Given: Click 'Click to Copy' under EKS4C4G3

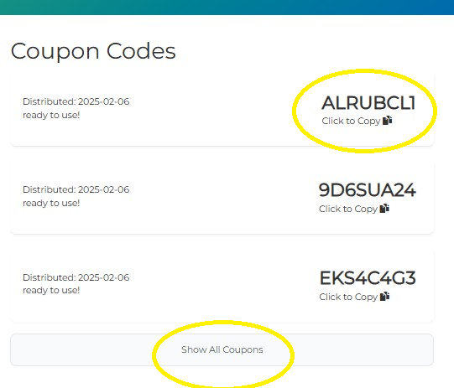Looking at the screenshot, I should coord(348,297).
